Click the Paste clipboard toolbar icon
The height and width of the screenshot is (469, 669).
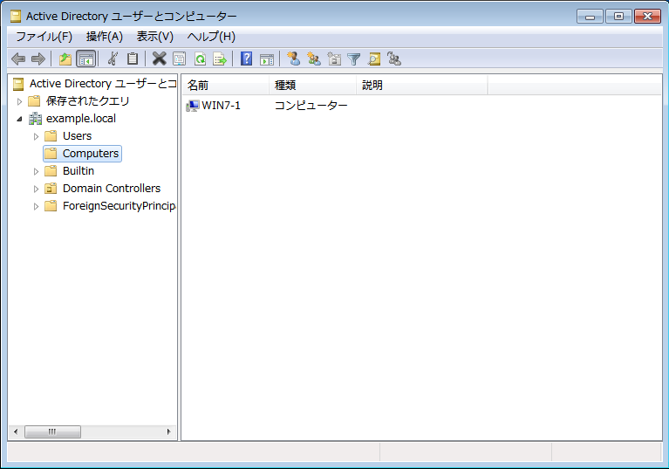(x=133, y=59)
